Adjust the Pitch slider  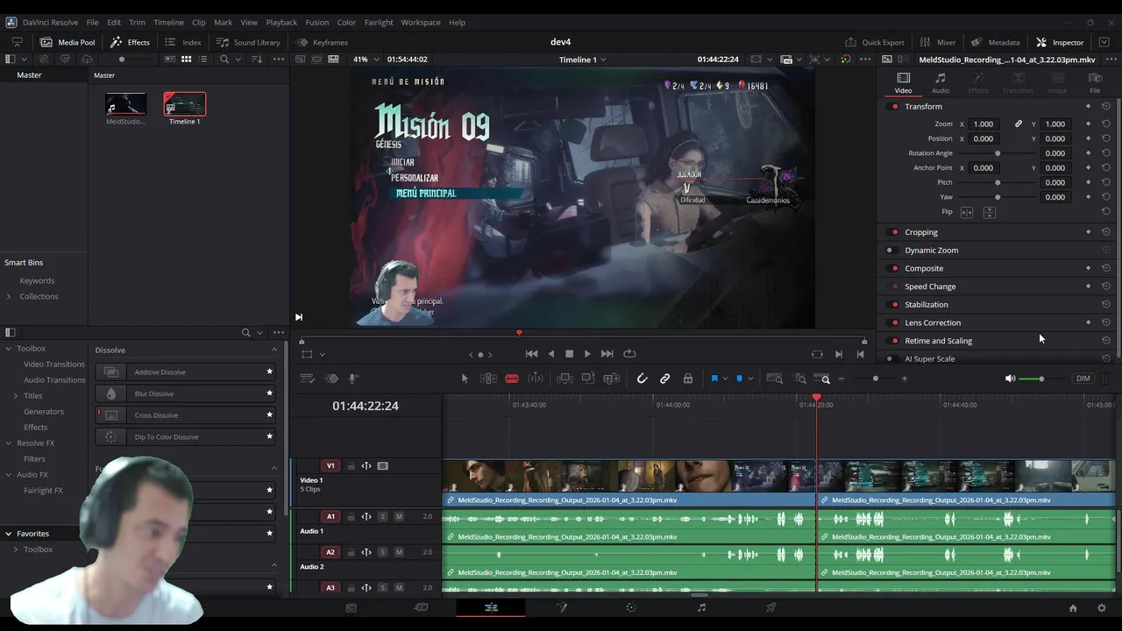(x=998, y=182)
